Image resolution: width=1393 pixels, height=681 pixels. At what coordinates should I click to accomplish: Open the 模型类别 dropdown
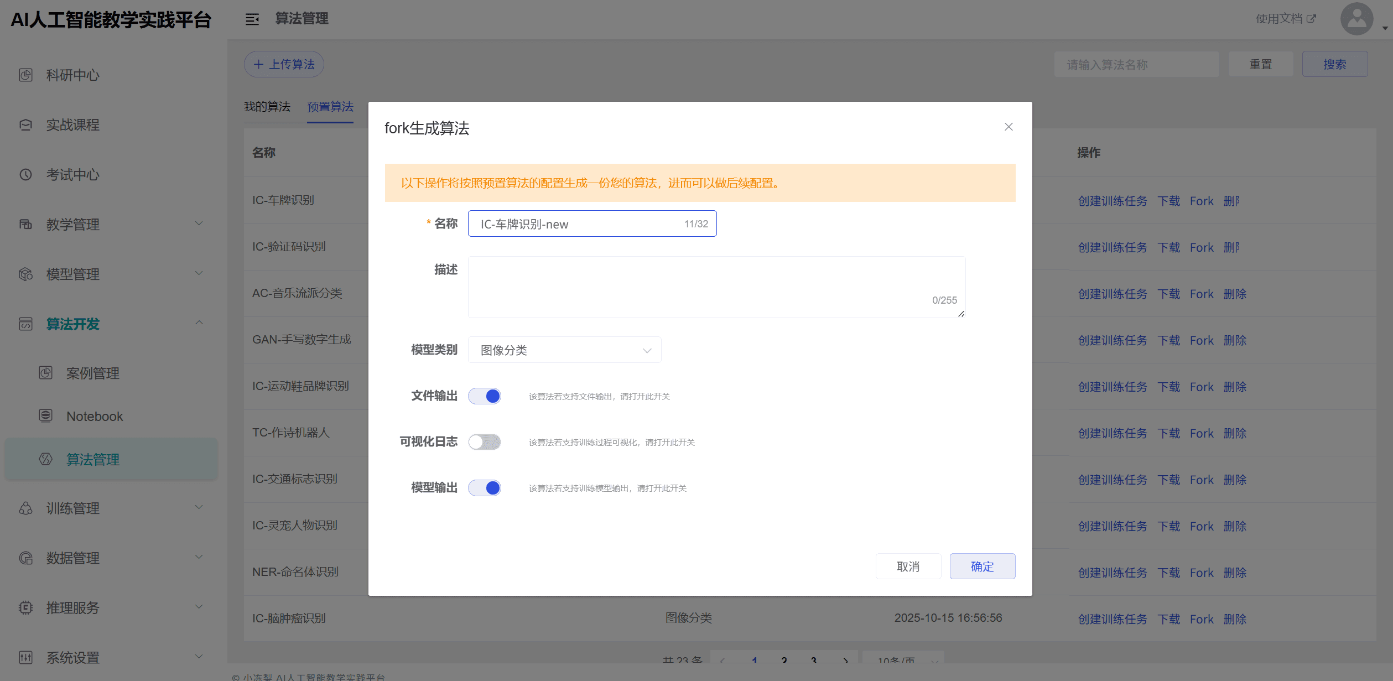coord(564,350)
